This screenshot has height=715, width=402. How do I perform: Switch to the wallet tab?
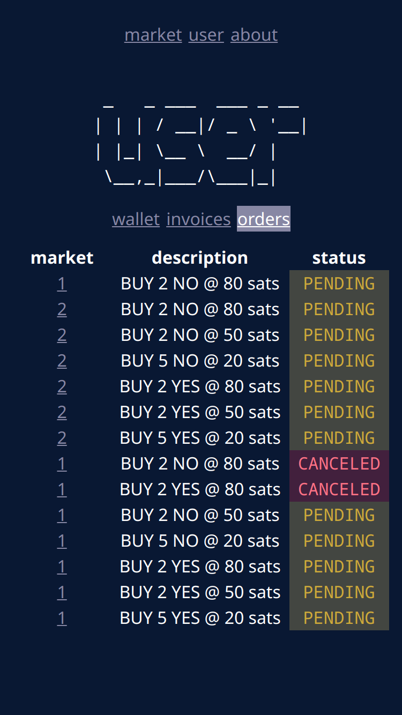click(136, 219)
